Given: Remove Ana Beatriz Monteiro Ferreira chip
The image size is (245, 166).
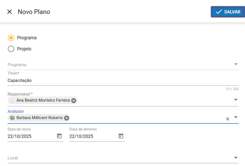Looking at the screenshot, I should coord(74,101).
